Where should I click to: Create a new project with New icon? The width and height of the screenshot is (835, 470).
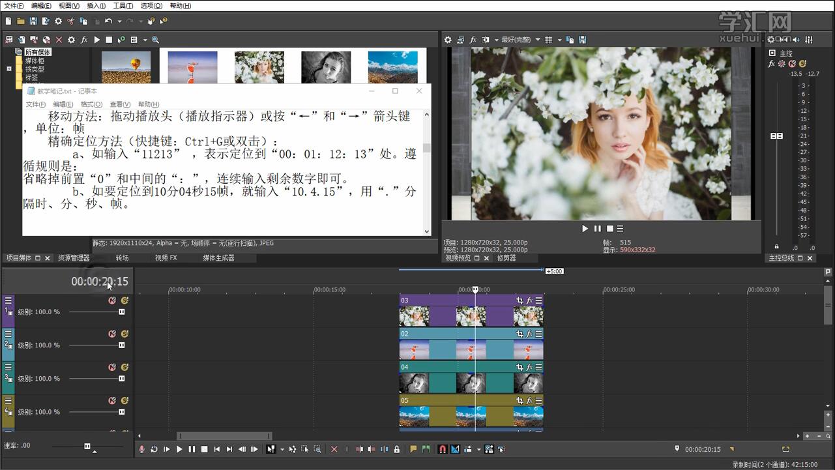point(8,21)
